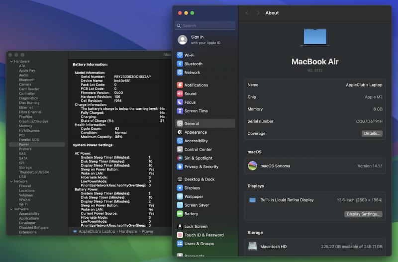This screenshot has height=262, width=398.
Task: Select Screen Time hourglass icon
Action: (180, 111)
